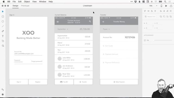Click the Add boolean operation icon

161,17
